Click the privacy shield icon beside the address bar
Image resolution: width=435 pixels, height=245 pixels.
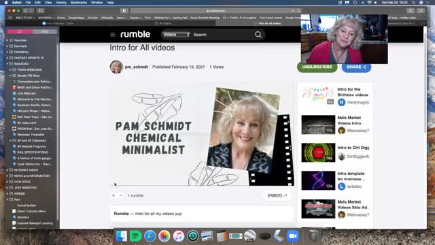pos(124,11)
